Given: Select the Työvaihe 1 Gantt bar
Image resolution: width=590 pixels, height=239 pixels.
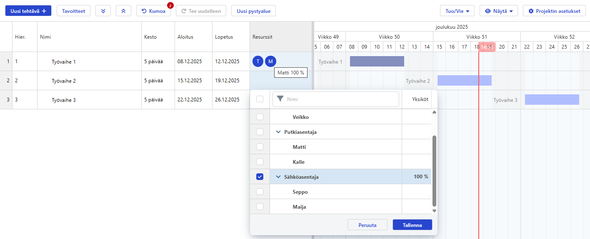Looking at the screenshot, I should coord(377,62).
